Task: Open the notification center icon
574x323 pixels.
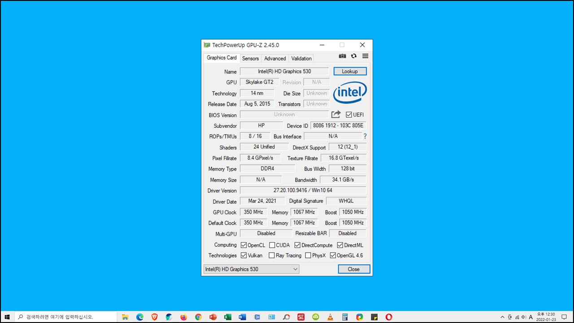Action: tap(564, 317)
